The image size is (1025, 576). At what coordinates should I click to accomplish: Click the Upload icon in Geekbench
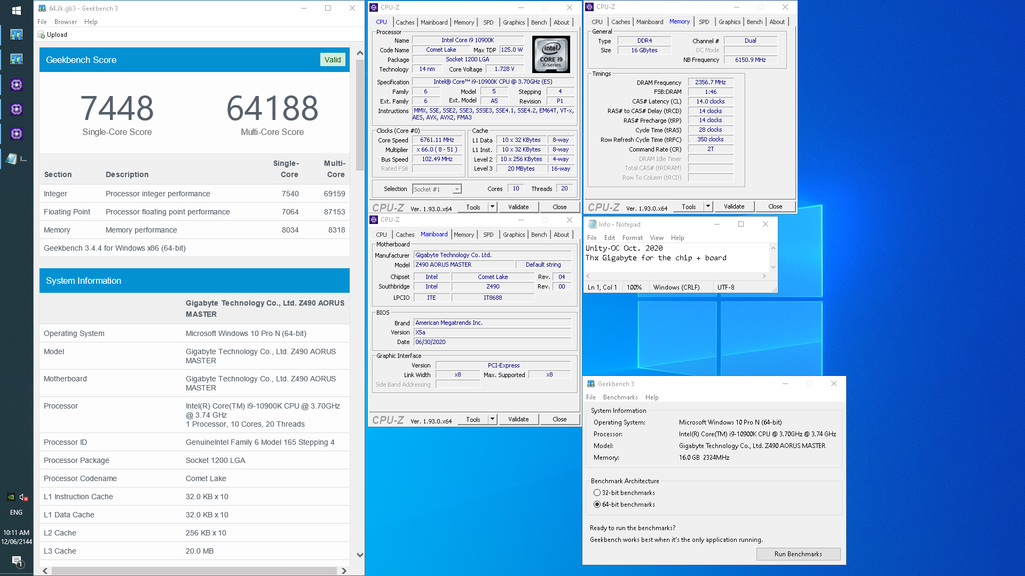coord(41,35)
